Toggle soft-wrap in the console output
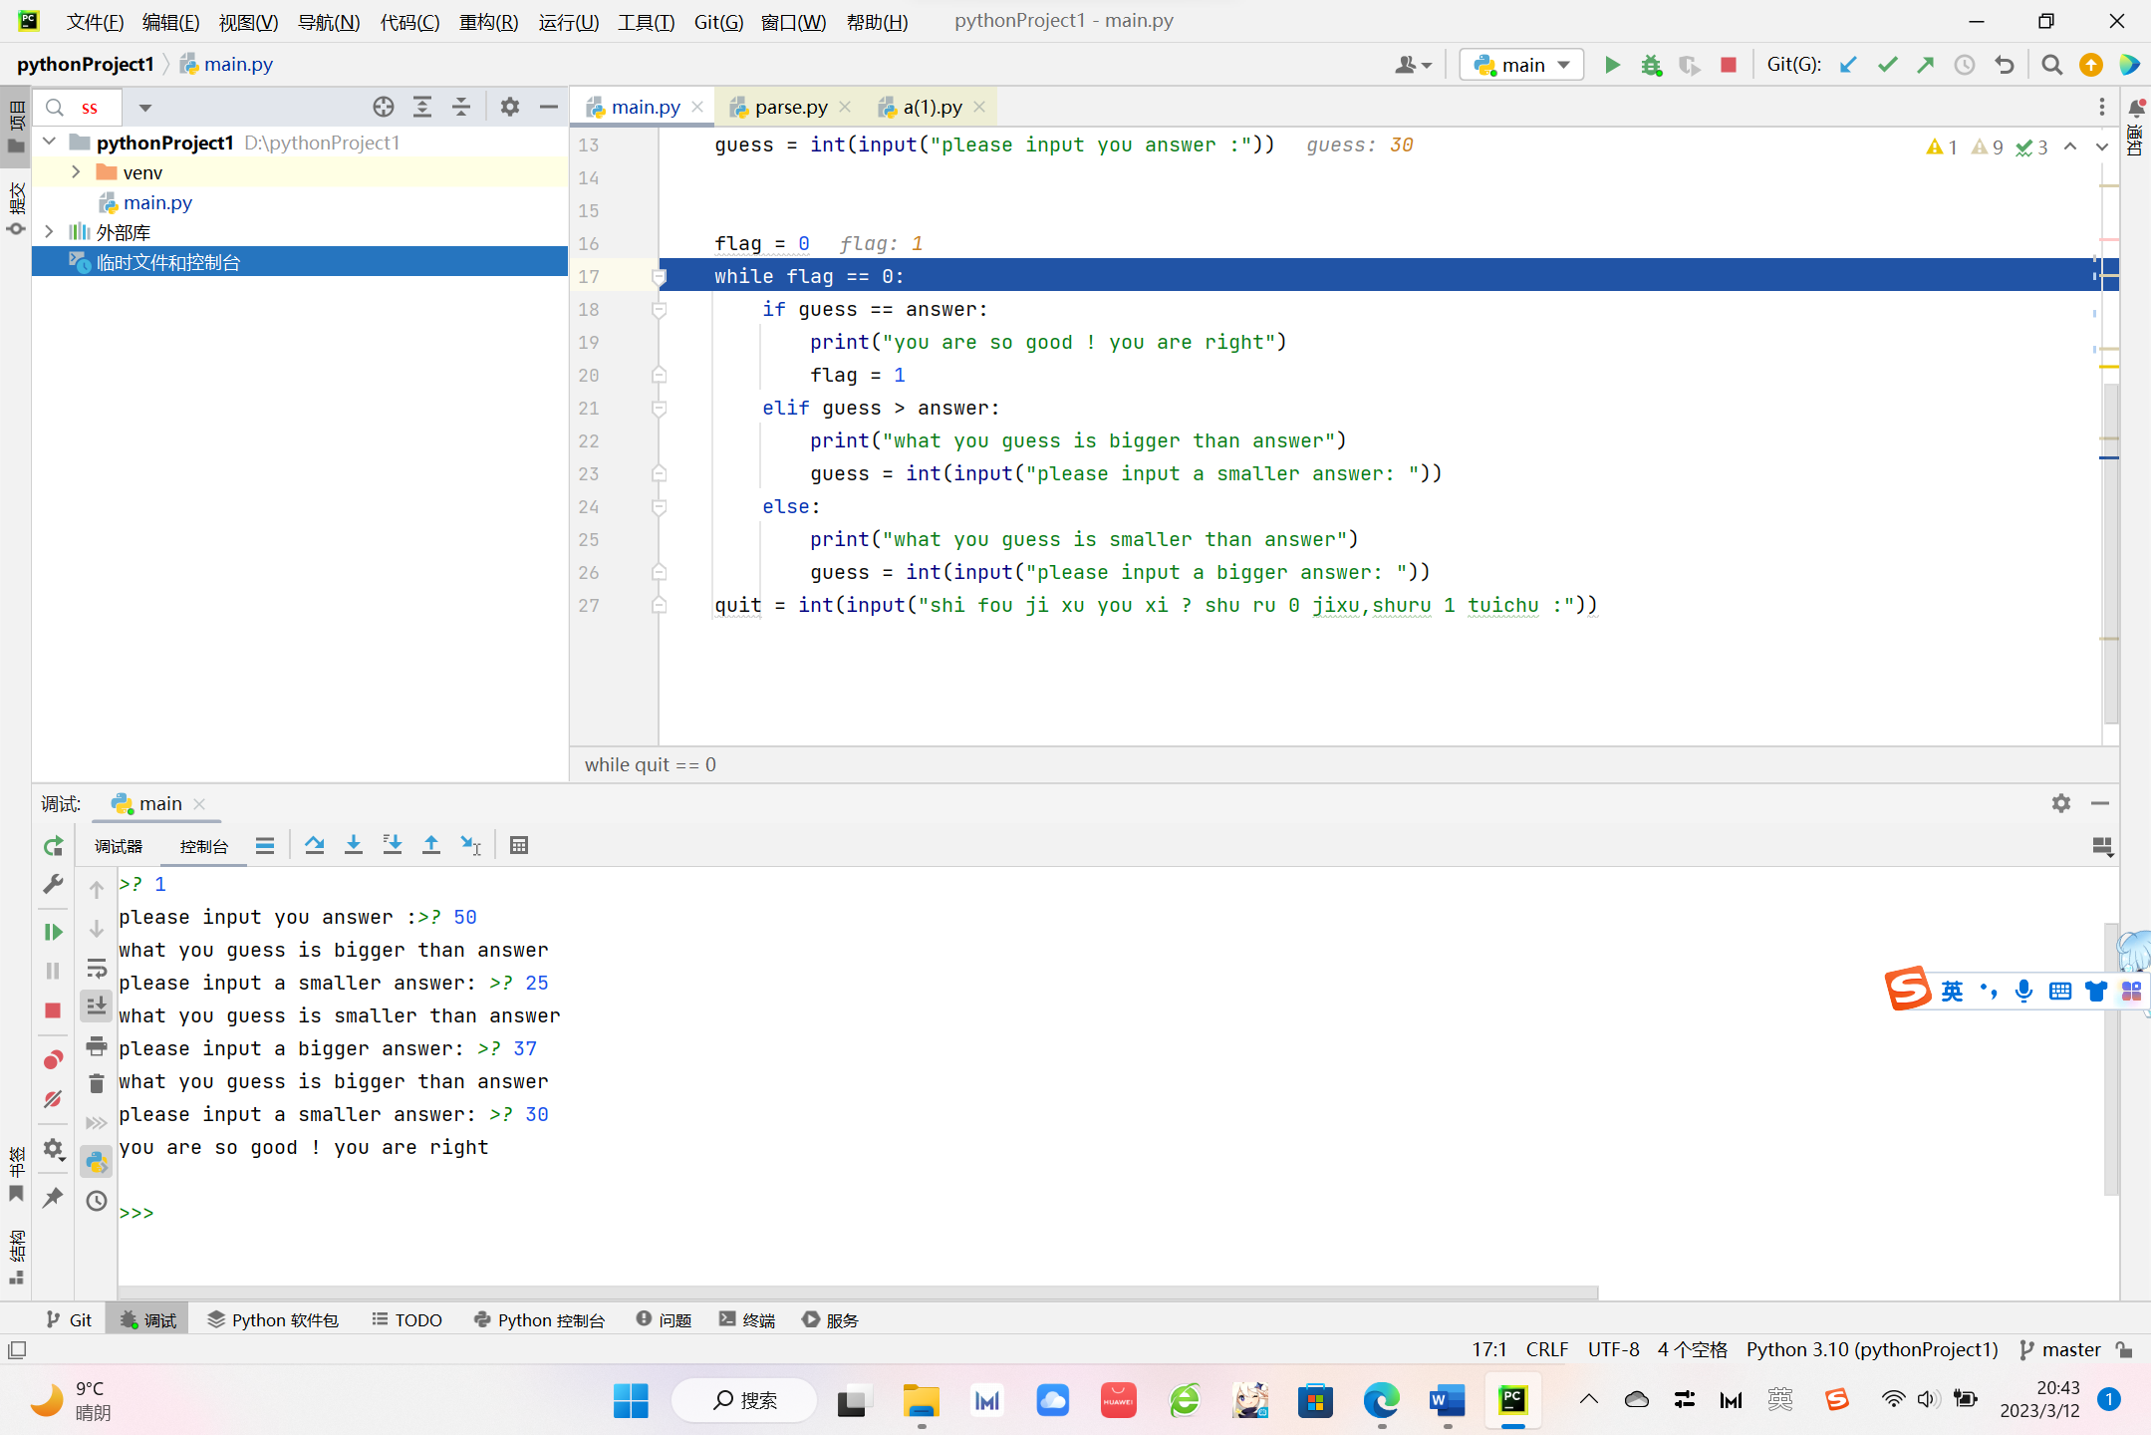Viewport: 2151px width, 1435px height. click(x=97, y=968)
